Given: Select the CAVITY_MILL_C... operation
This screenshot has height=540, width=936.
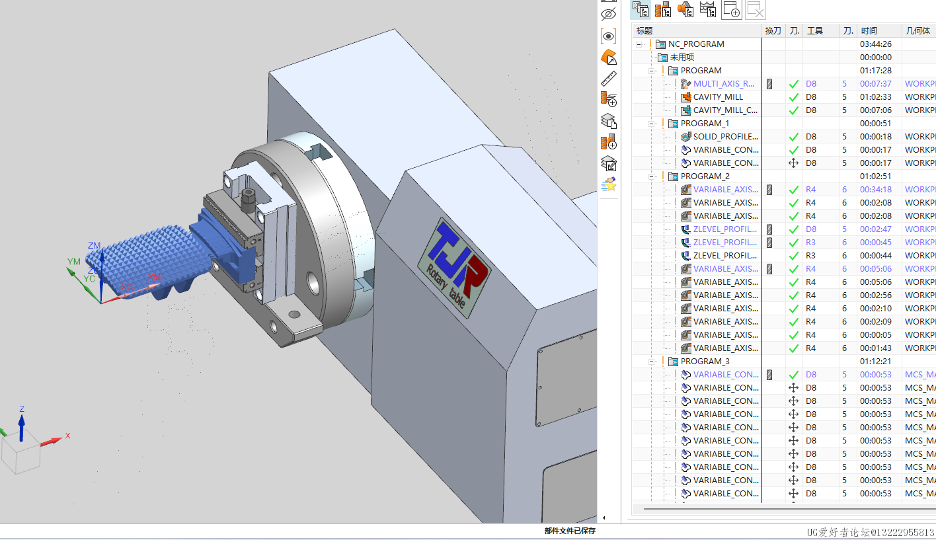Looking at the screenshot, I should coord(725,110).
